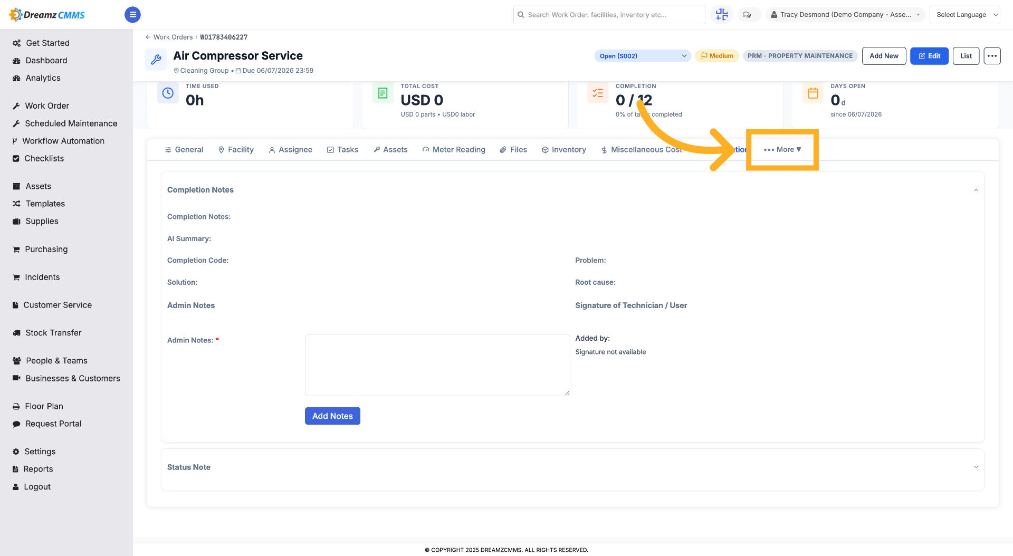Open Floor Plan from the sidebar
The image size is (1013, 556).
point(44,406)
